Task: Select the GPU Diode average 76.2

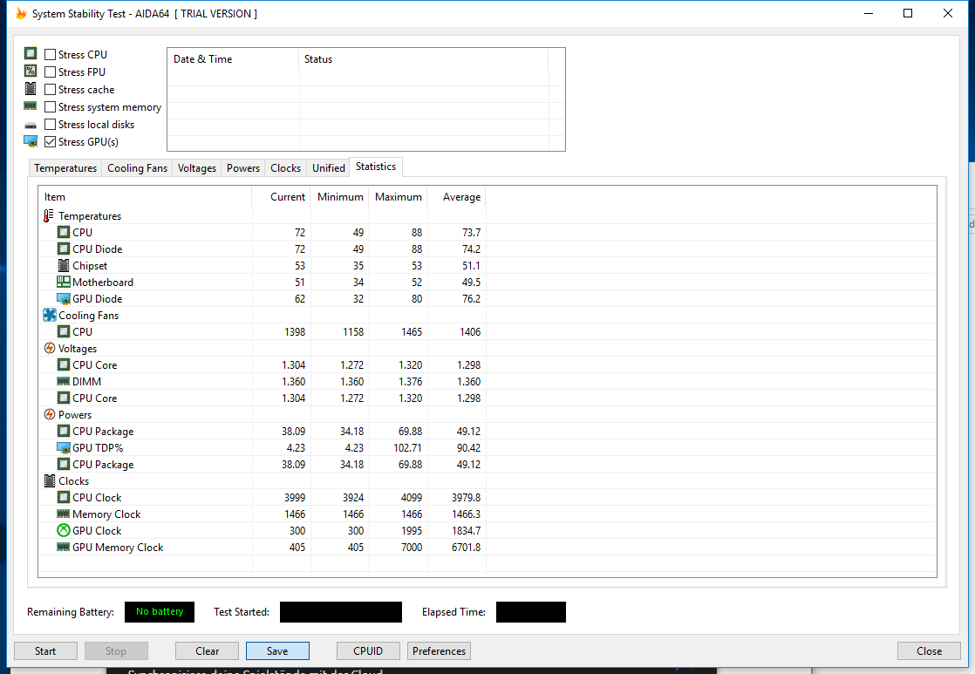Action: 471,298
